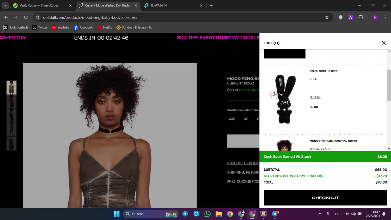Open Wi-Fi network settings

347,214
